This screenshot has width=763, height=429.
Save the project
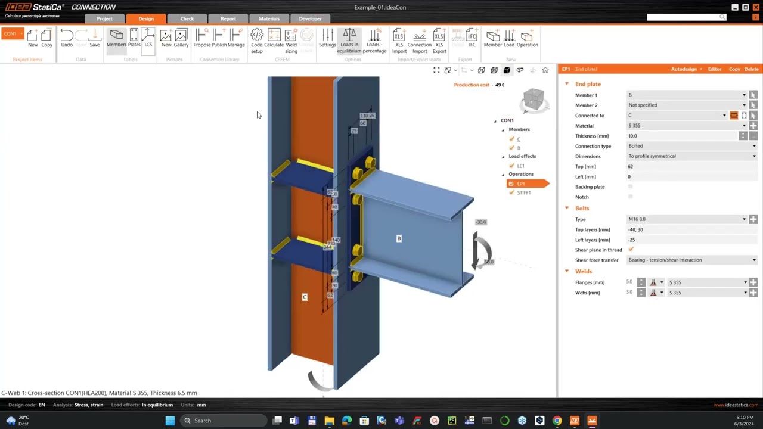pyautogui.click(x=95, y=38)
